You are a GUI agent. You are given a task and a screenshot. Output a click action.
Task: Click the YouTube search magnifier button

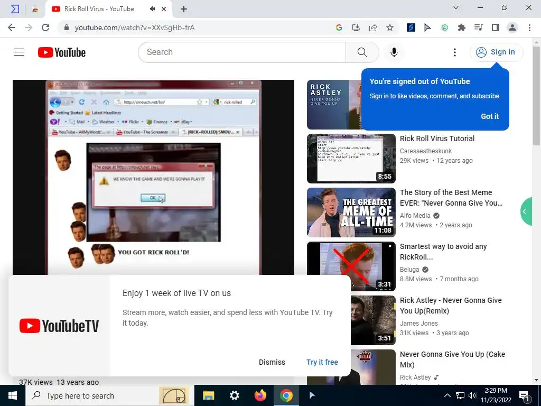pyautogui.click(x=362, y=52)
